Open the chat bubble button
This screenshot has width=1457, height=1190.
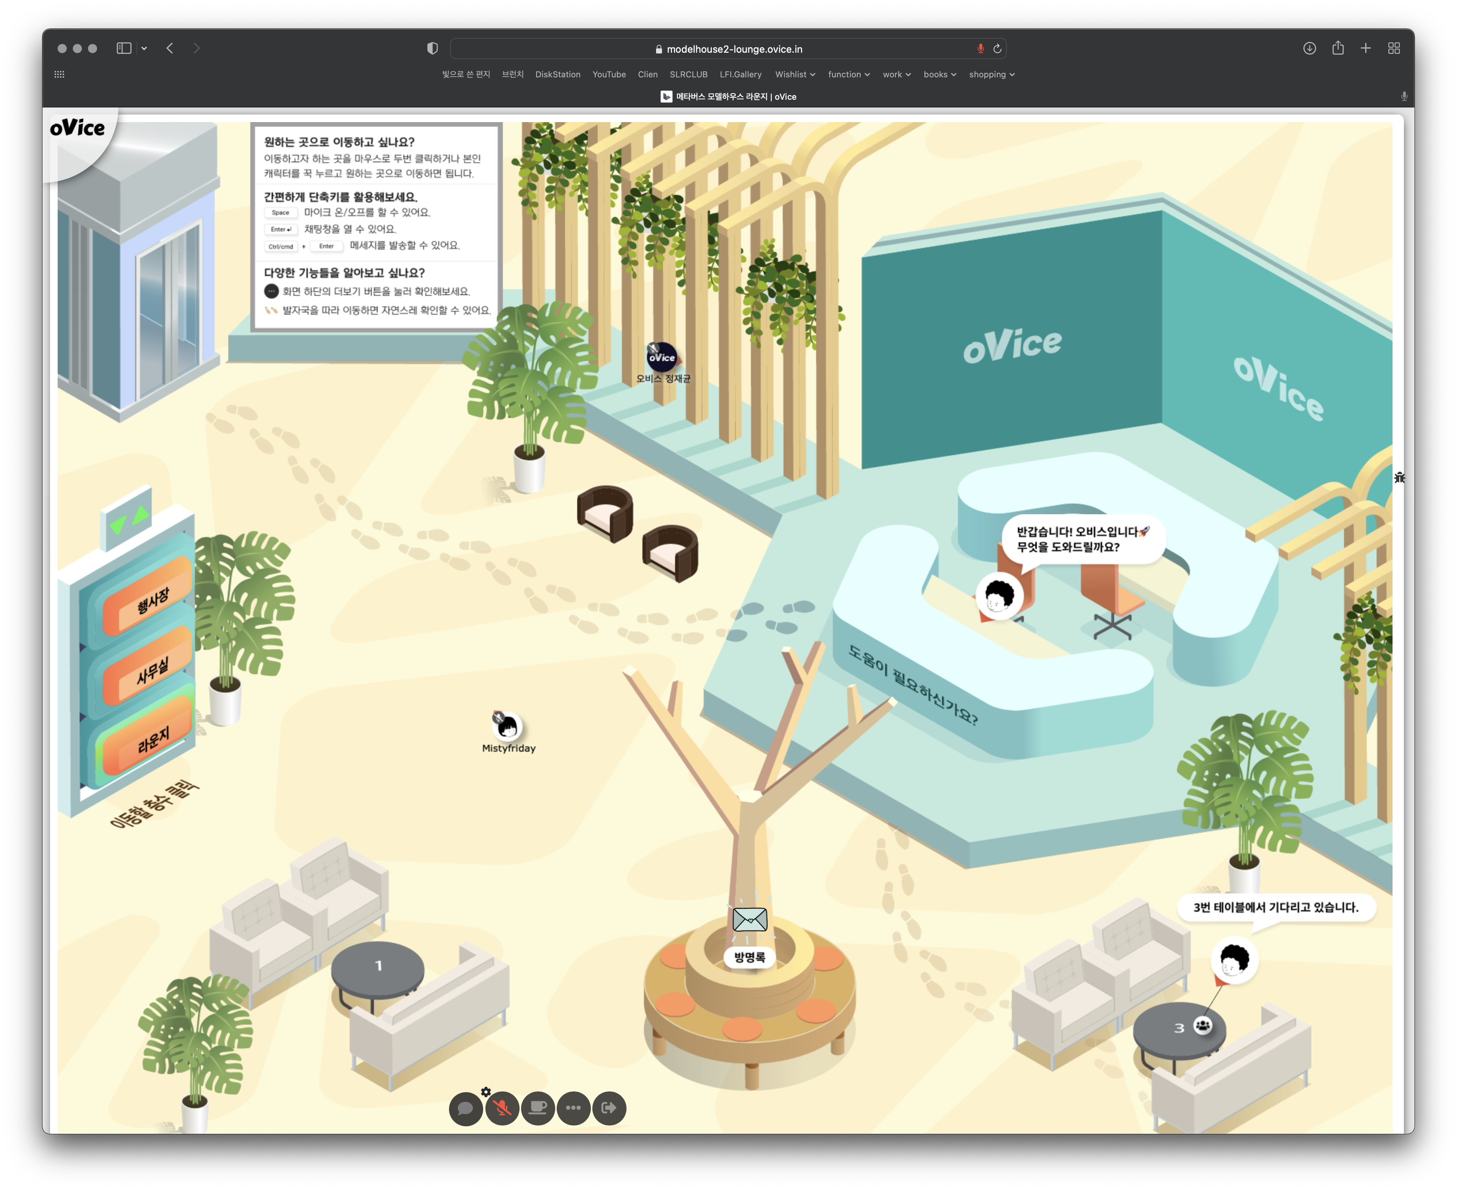(465, 1108)
